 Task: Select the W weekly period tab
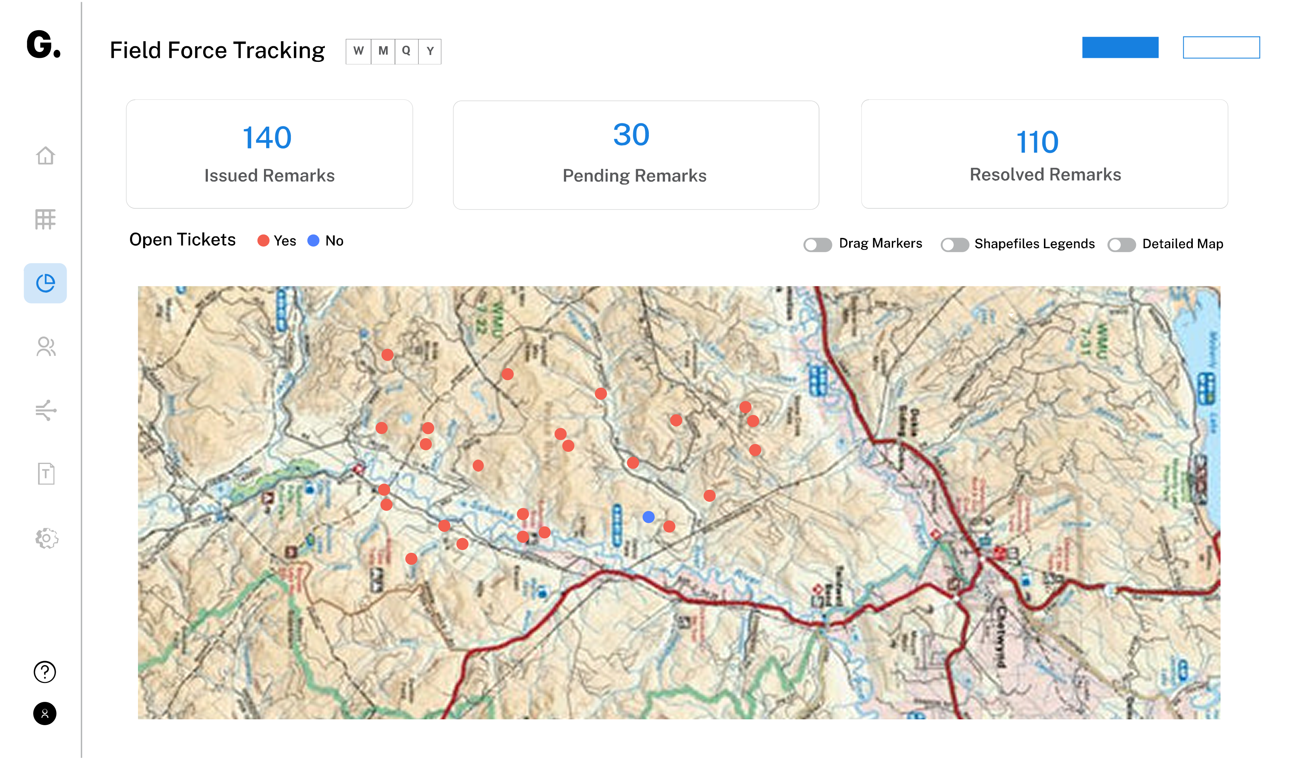[x=358, y=51]
